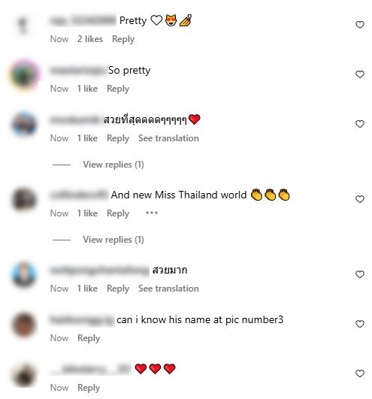Tap heart icon beside the สวยมาก comment
372x399 pixels.
[359, 274]
